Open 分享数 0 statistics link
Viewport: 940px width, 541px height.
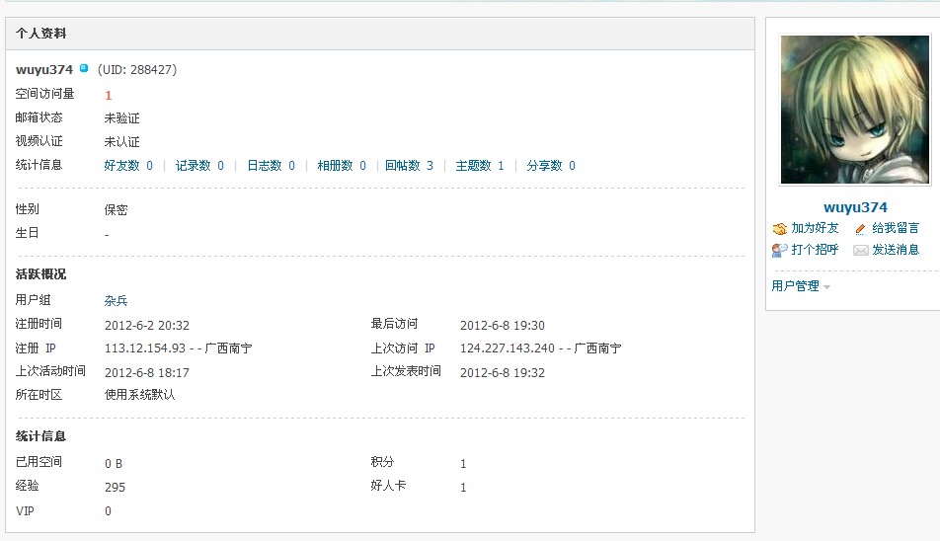[x=551, y=165]
